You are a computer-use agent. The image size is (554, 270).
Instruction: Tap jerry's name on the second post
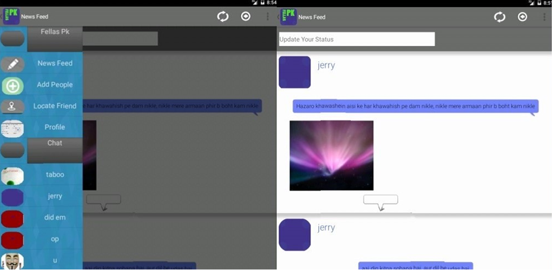pyautogui.click(x=326, y=228)
